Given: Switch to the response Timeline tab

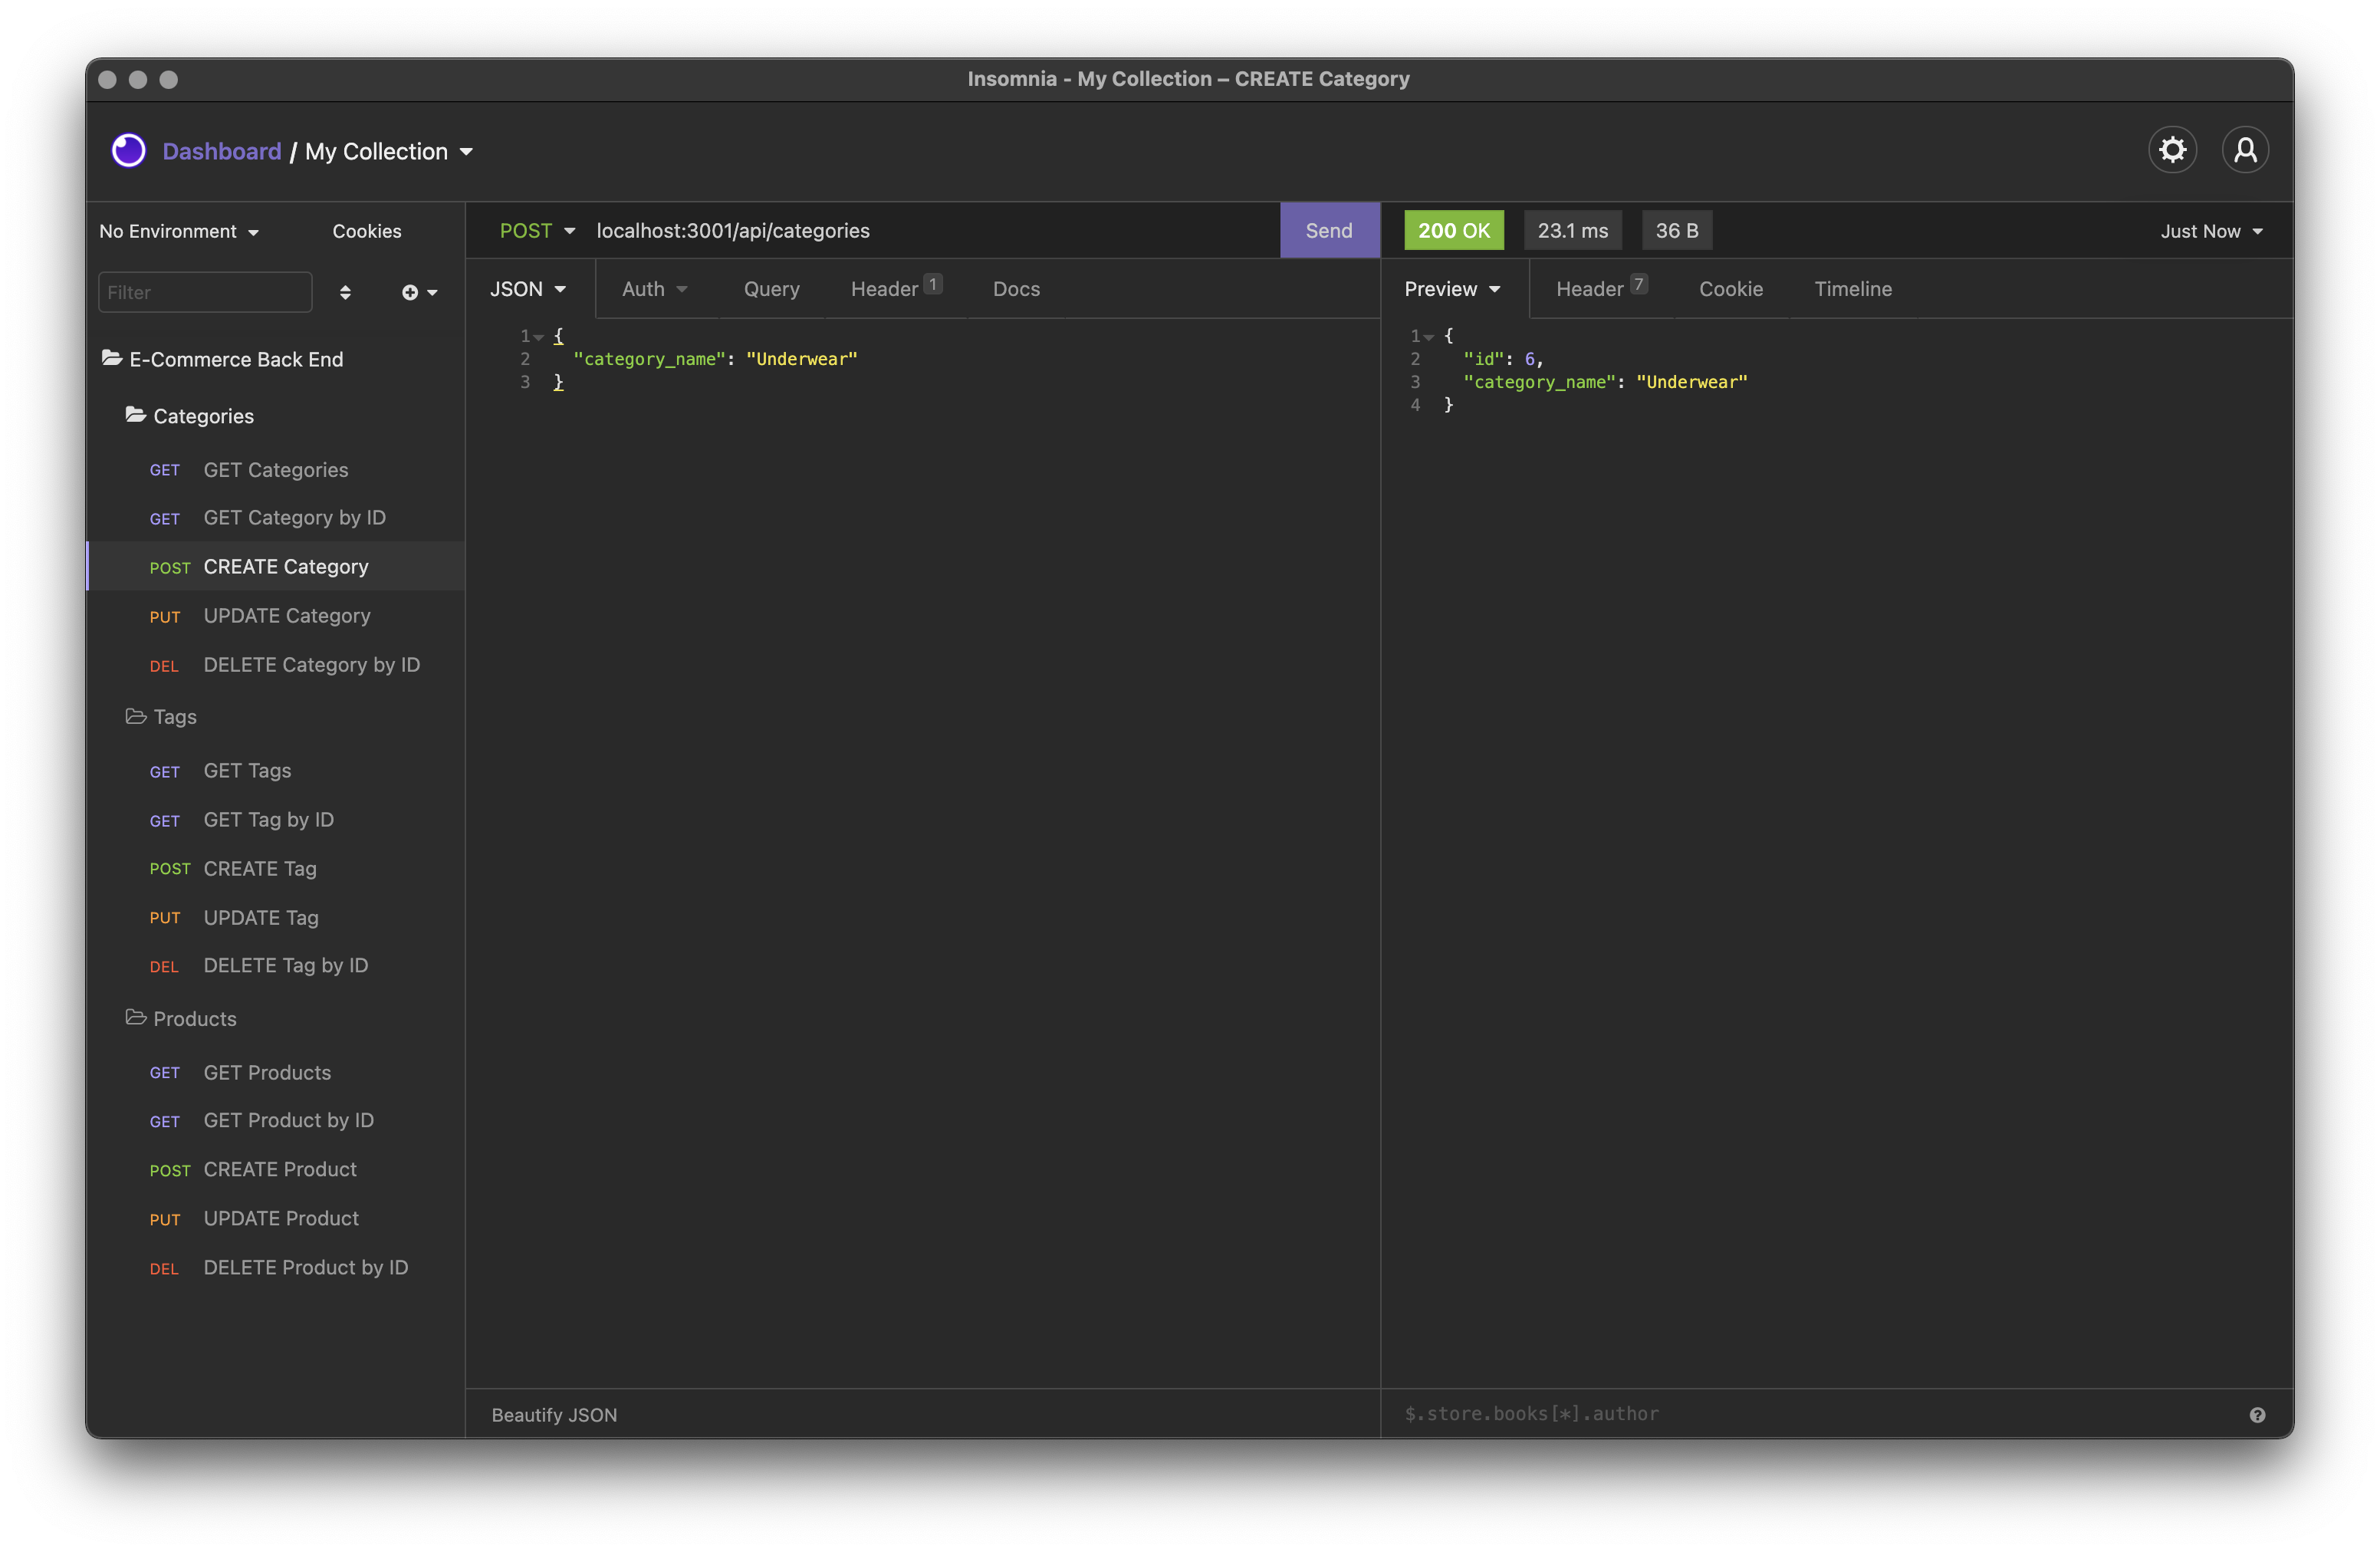Looking at the screenshot, I should (x=1852, y=289).
